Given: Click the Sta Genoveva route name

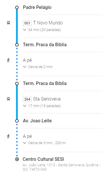Looking at the screenshot, I should (x=47, y=99).
